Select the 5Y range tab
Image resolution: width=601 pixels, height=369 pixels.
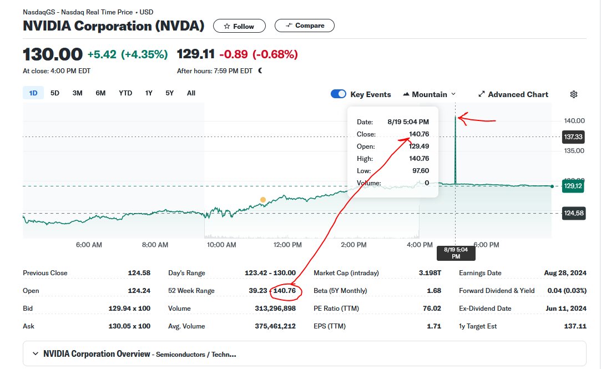coord(169,93)
